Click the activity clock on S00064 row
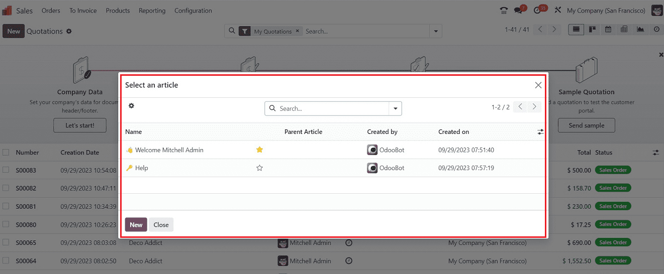664x274 pixels. click(x=349, y=261)
